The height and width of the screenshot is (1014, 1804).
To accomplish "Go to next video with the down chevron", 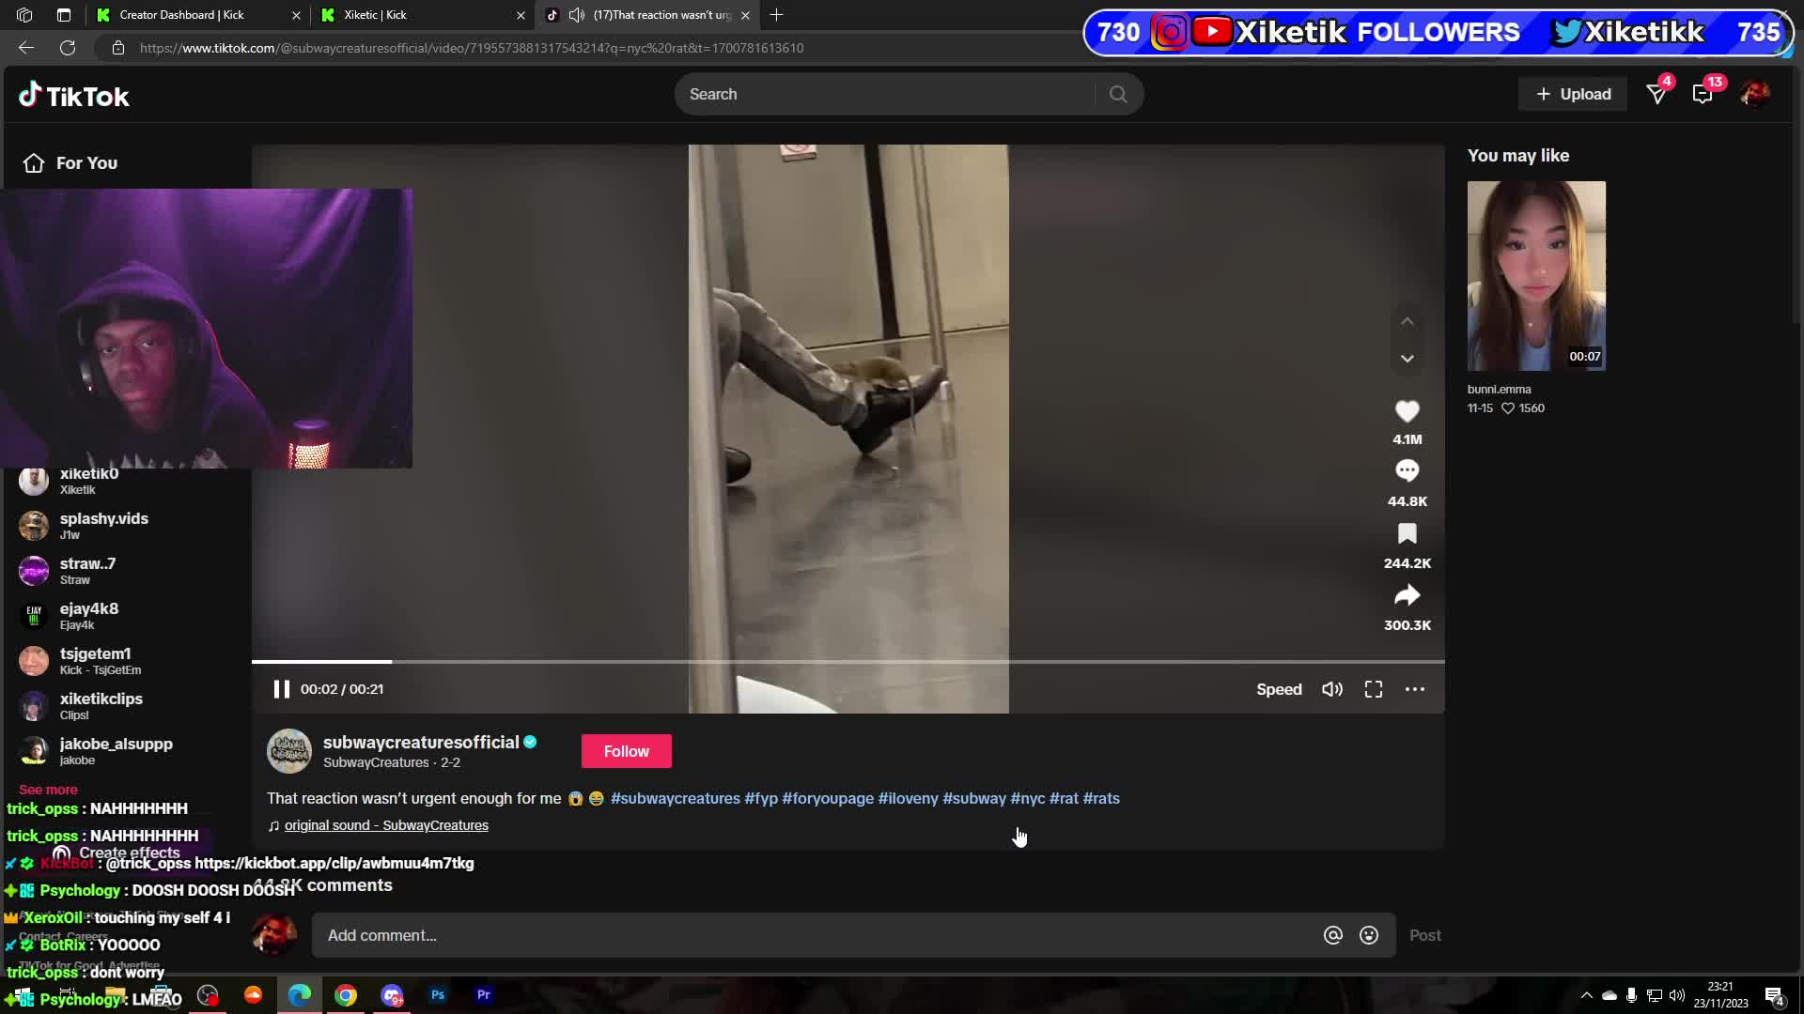I will point(1407,359).
